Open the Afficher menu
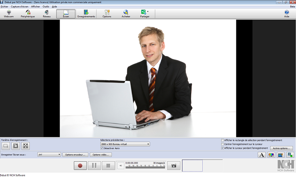The width and height of the screenshot is (296, 177). [x=36, y=6]
